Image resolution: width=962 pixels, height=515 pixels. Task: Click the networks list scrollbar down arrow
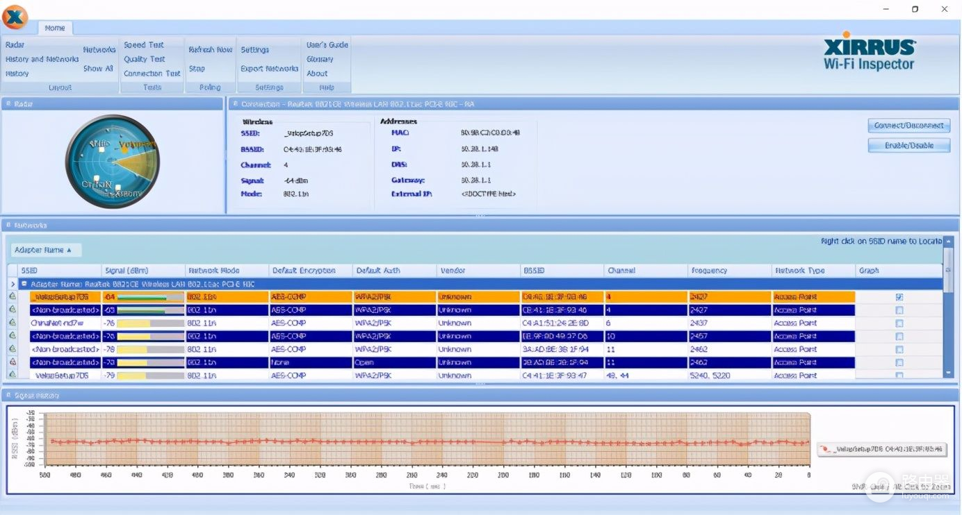tap(949, 373)
